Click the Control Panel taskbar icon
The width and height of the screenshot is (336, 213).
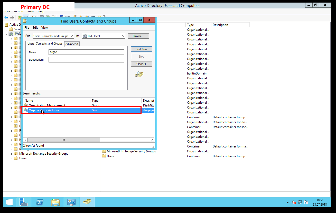point(71,202)
